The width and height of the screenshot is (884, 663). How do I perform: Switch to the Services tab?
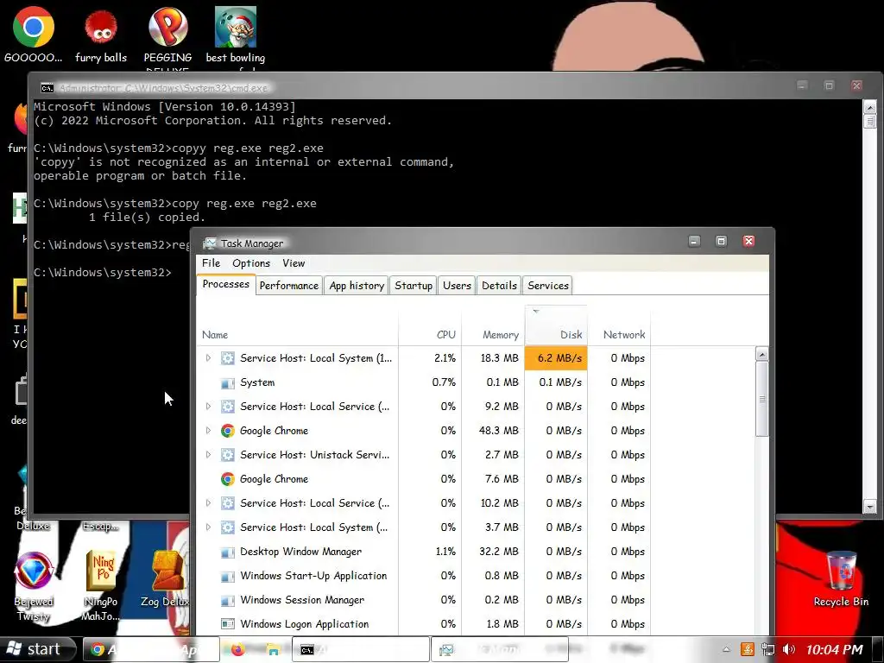548,286
